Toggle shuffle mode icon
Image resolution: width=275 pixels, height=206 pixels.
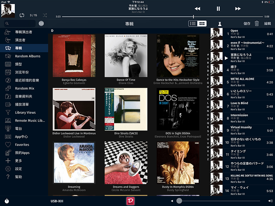point(45,15)
